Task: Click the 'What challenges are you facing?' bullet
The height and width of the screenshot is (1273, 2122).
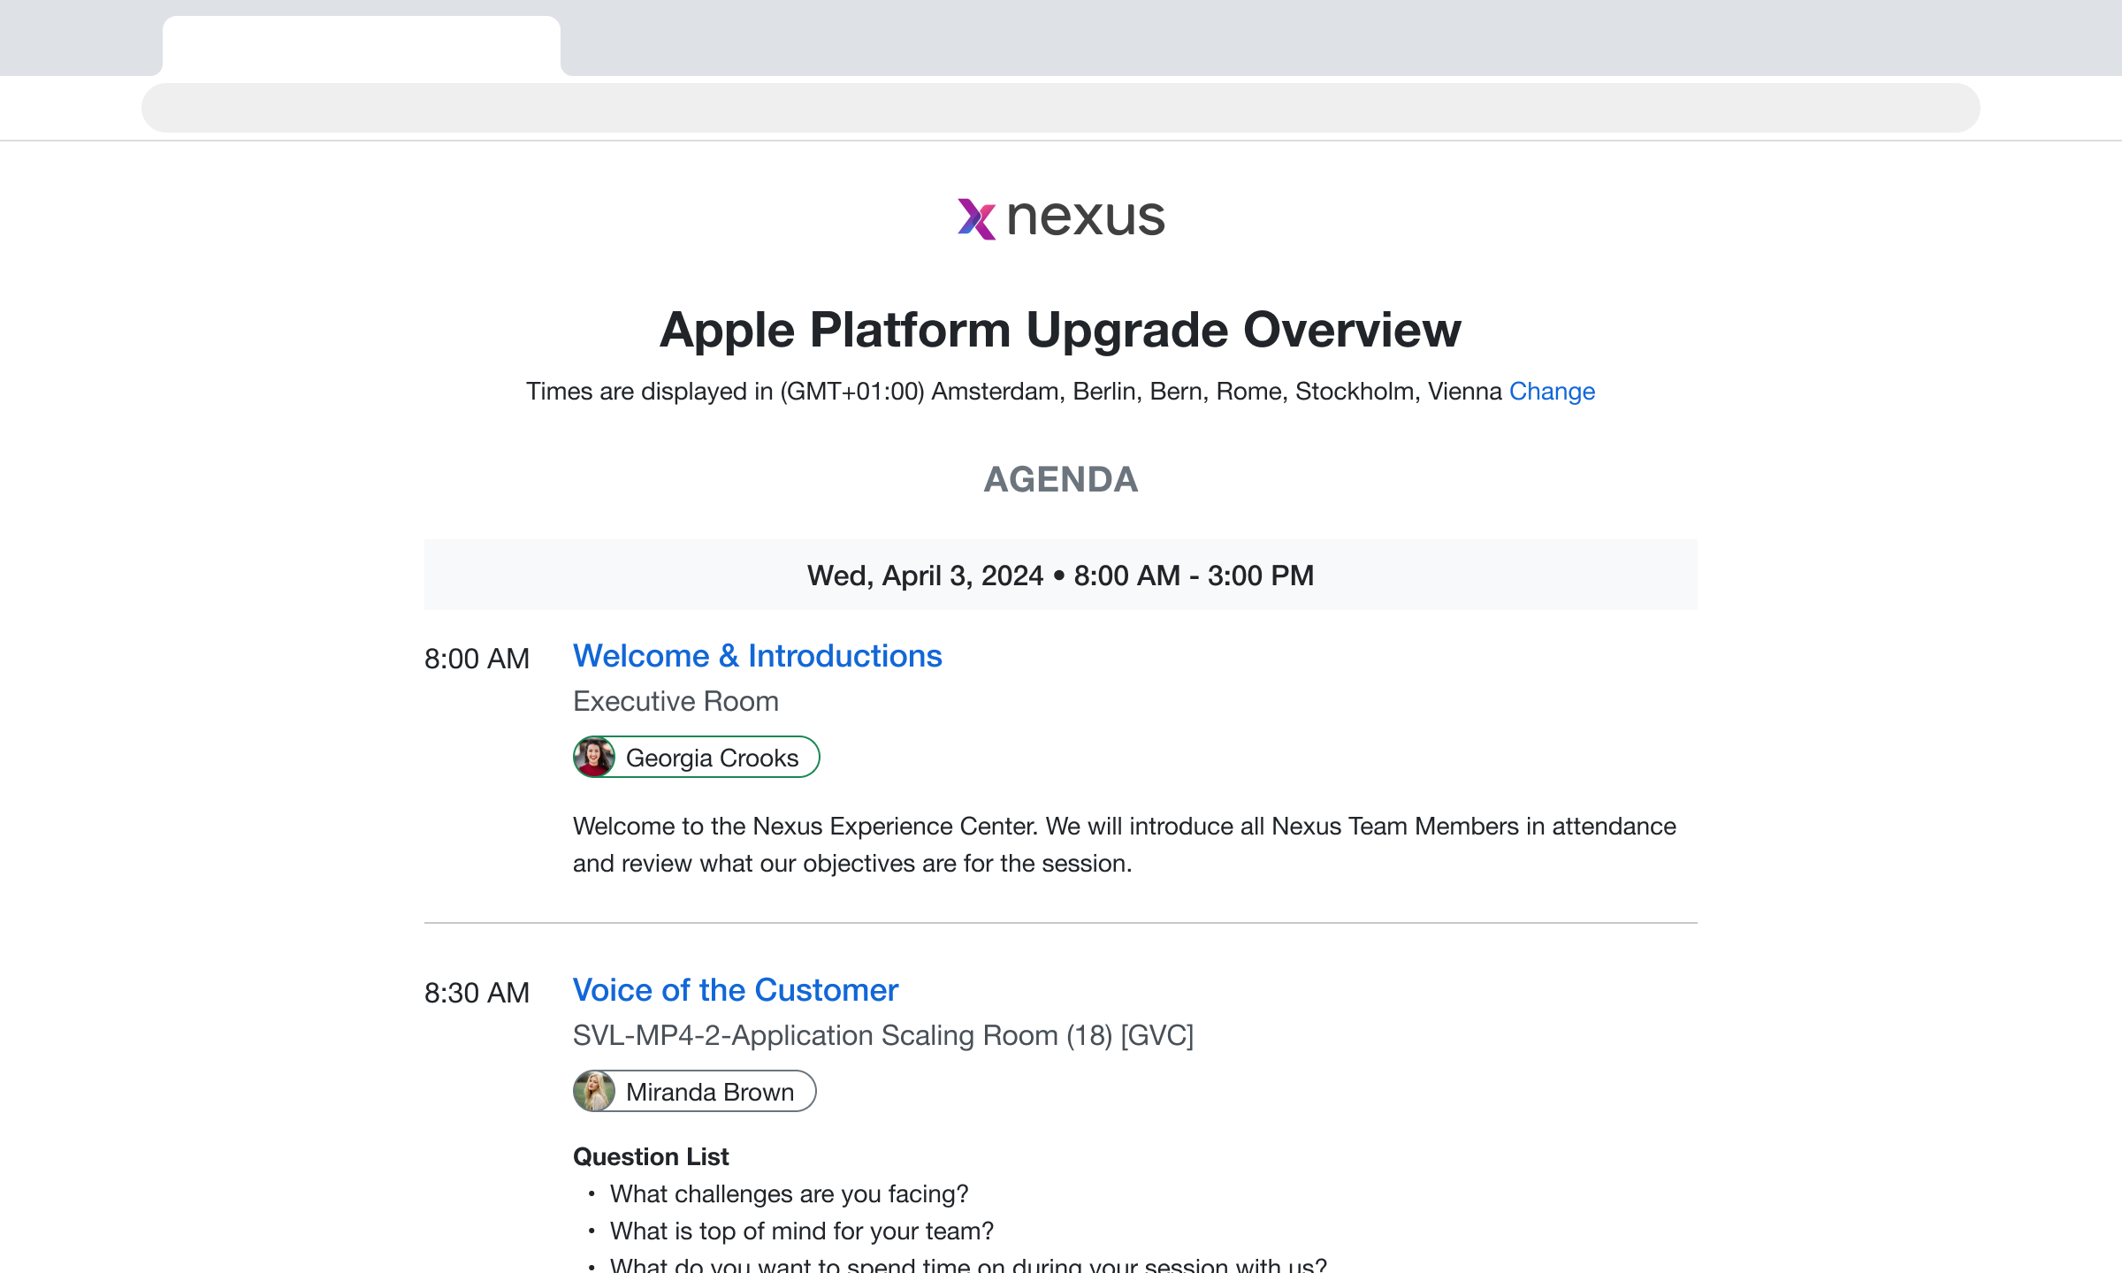Action: coord(789,1194)
